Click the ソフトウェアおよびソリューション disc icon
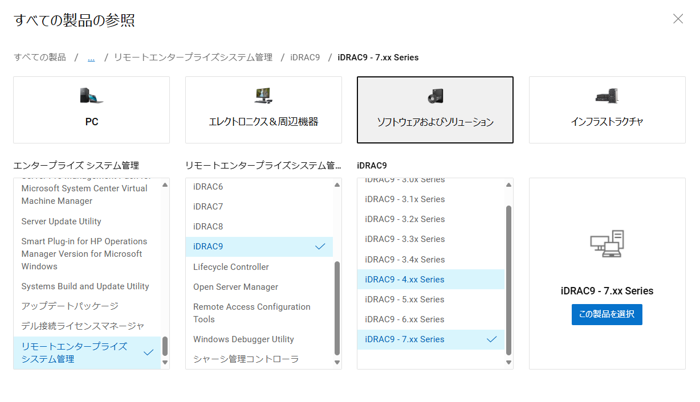 pyautogui.click(x=435, y=96)
